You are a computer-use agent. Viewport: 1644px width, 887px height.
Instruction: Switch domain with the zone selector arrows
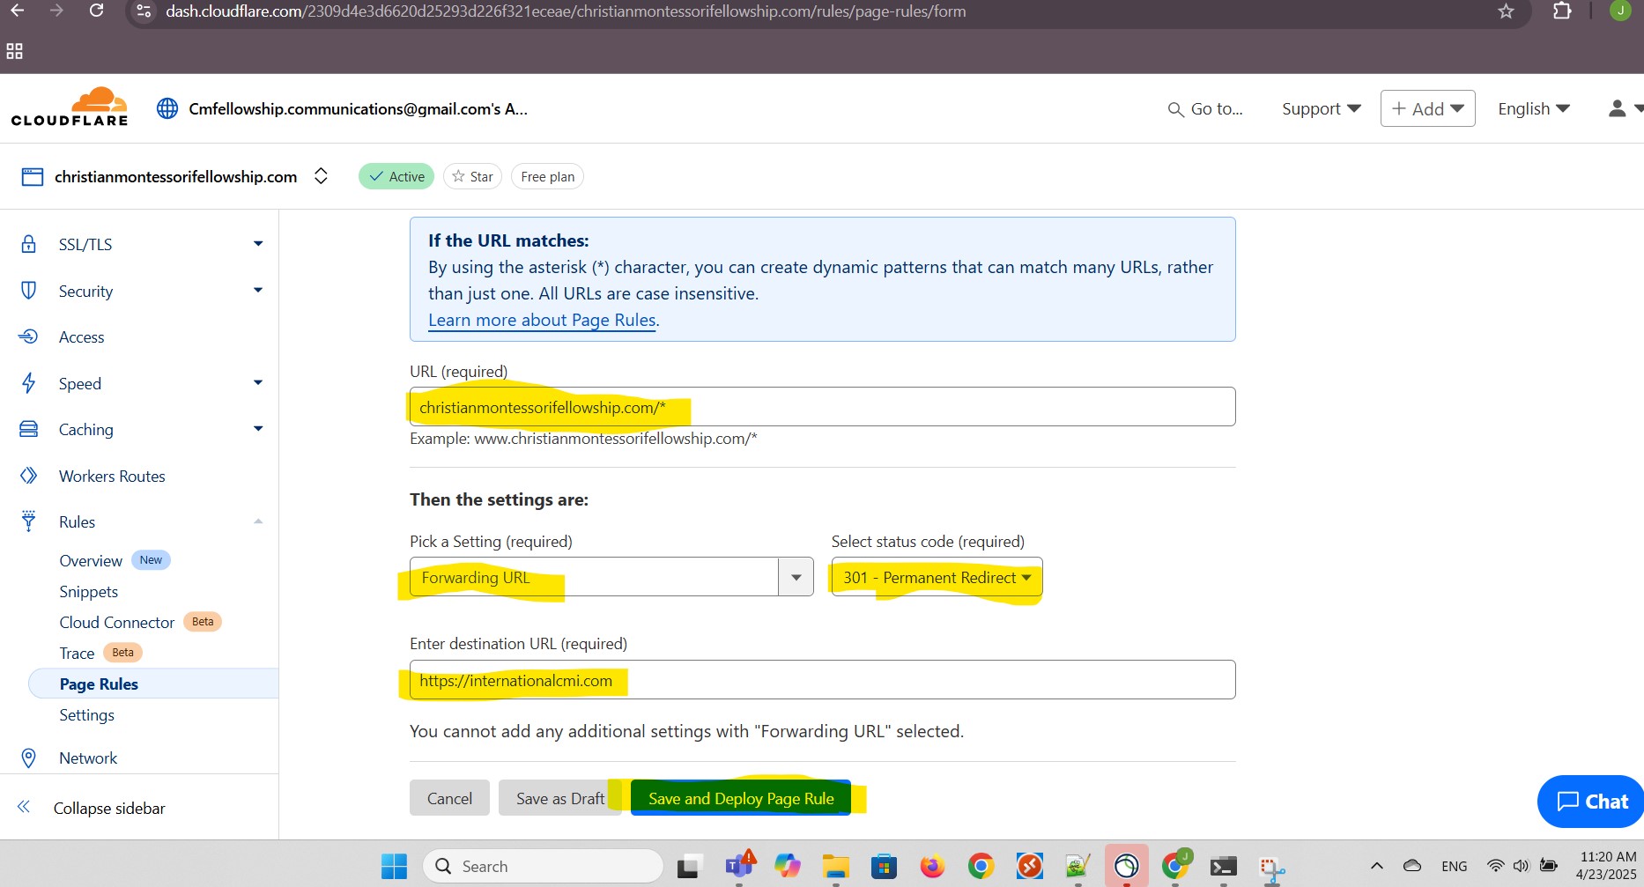322,176
